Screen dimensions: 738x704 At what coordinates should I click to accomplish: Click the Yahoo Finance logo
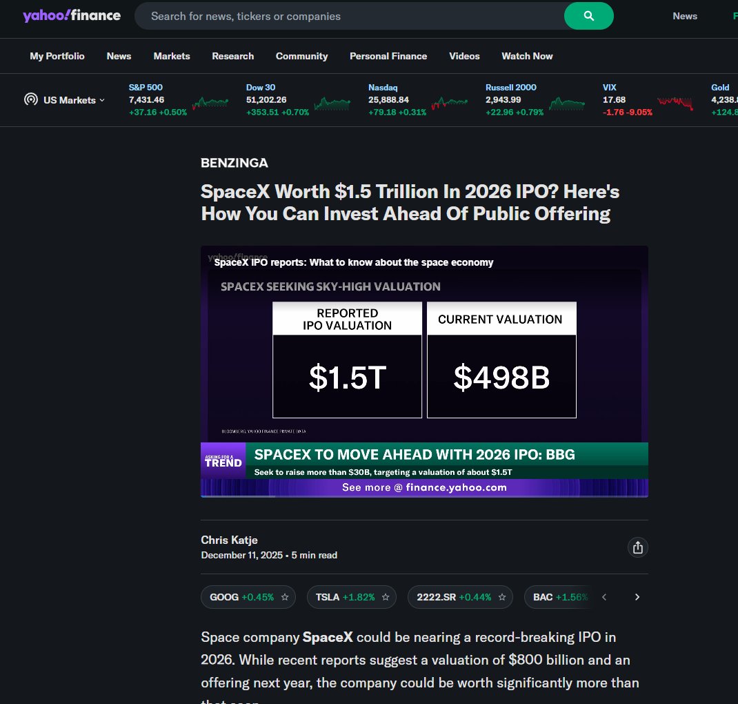(x=72, y=16)
